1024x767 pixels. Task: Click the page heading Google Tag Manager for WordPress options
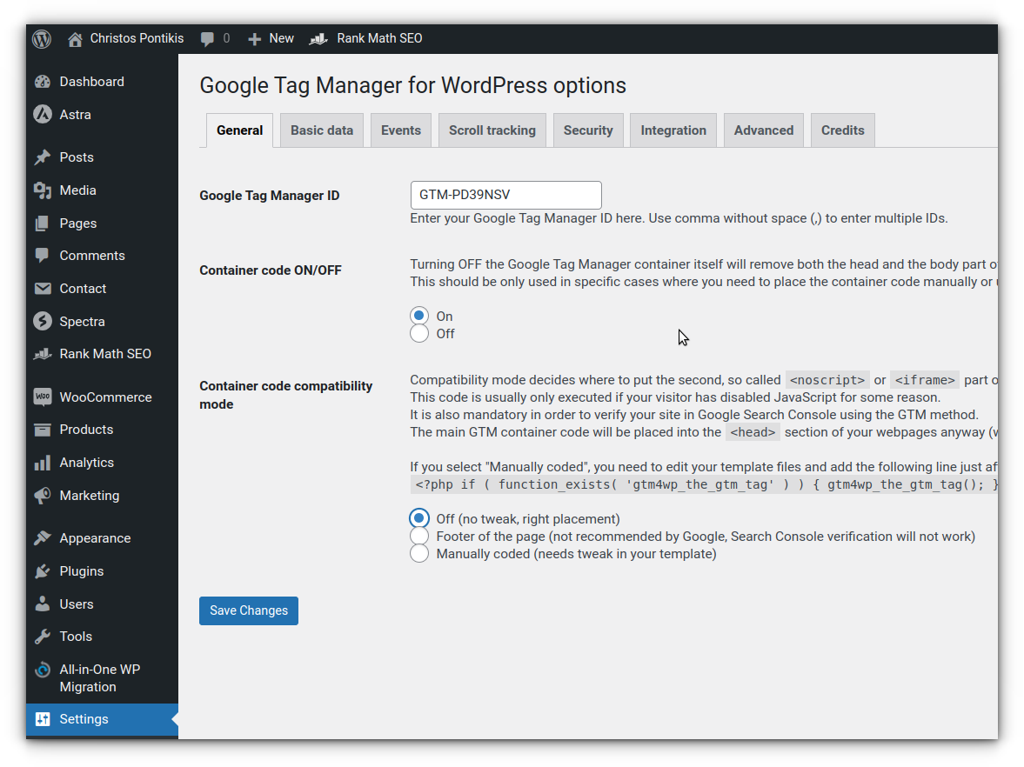click(x=412, y=85)
